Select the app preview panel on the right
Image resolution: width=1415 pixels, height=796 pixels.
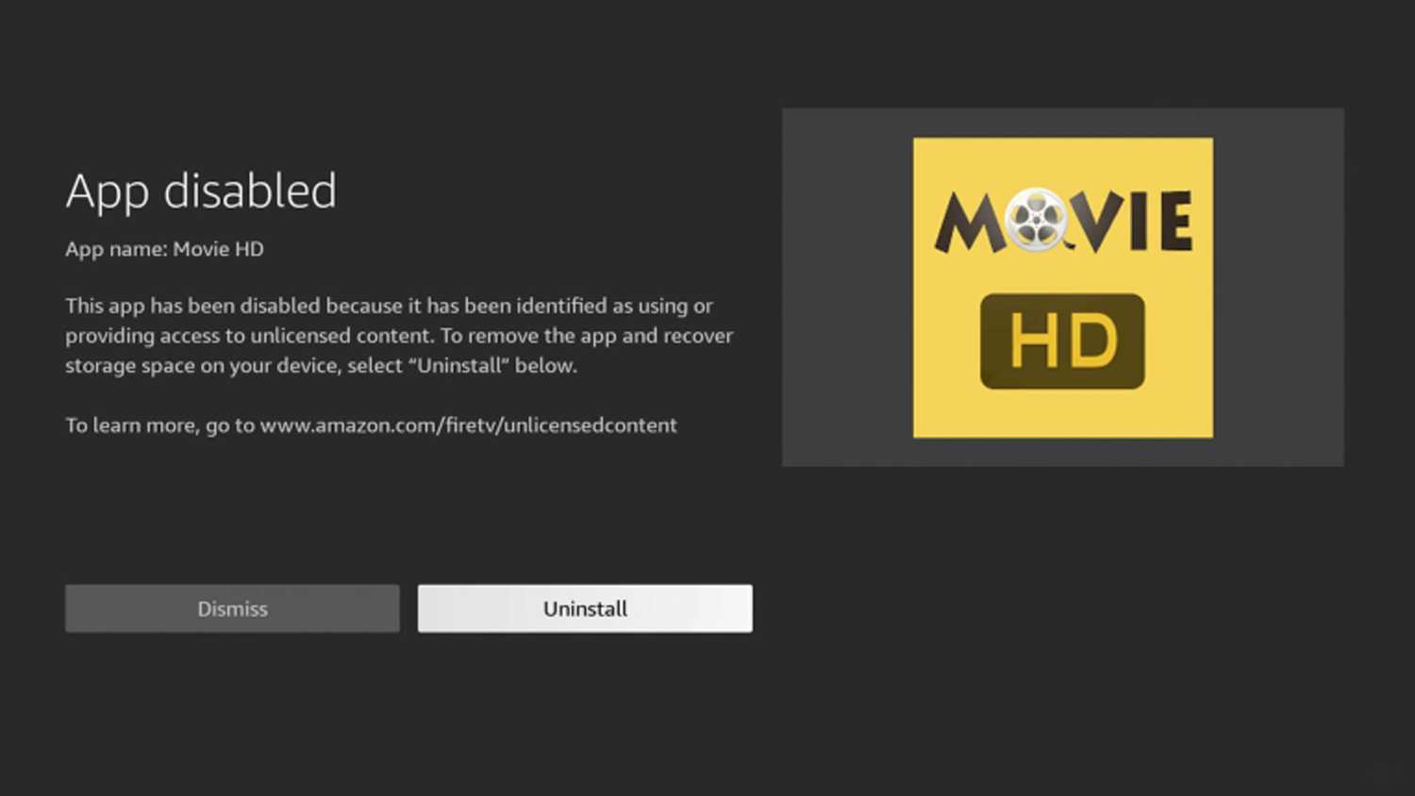tap(1063, 287)
